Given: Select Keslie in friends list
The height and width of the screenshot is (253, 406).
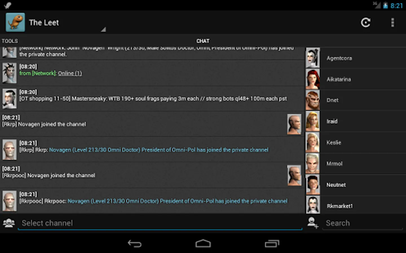Looking at the screenshot, I should click(x=356, y=143).
